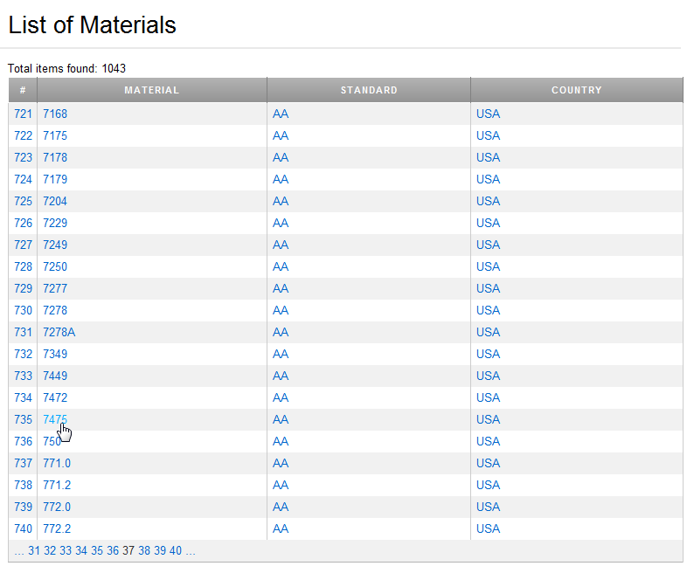Sort by the Material column header
The width and height of the screenshot is (694, 573).
152,90
